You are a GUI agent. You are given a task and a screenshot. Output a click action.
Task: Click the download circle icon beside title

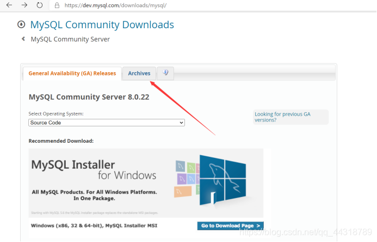point(21,24)
